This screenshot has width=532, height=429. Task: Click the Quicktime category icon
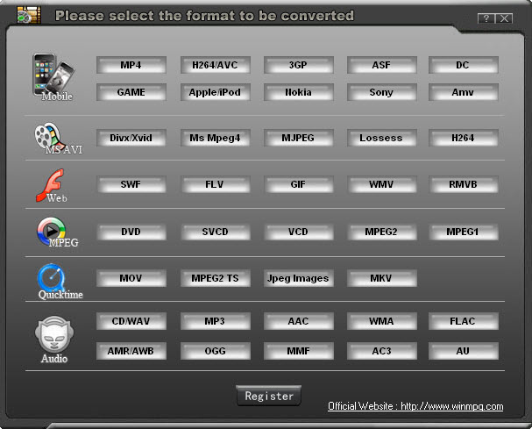(x=52, y=279)
